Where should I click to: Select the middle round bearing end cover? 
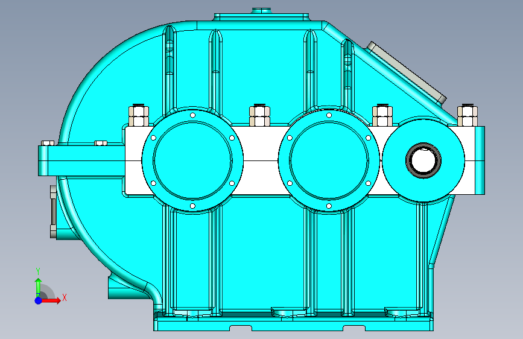click(x=329, y=160)
